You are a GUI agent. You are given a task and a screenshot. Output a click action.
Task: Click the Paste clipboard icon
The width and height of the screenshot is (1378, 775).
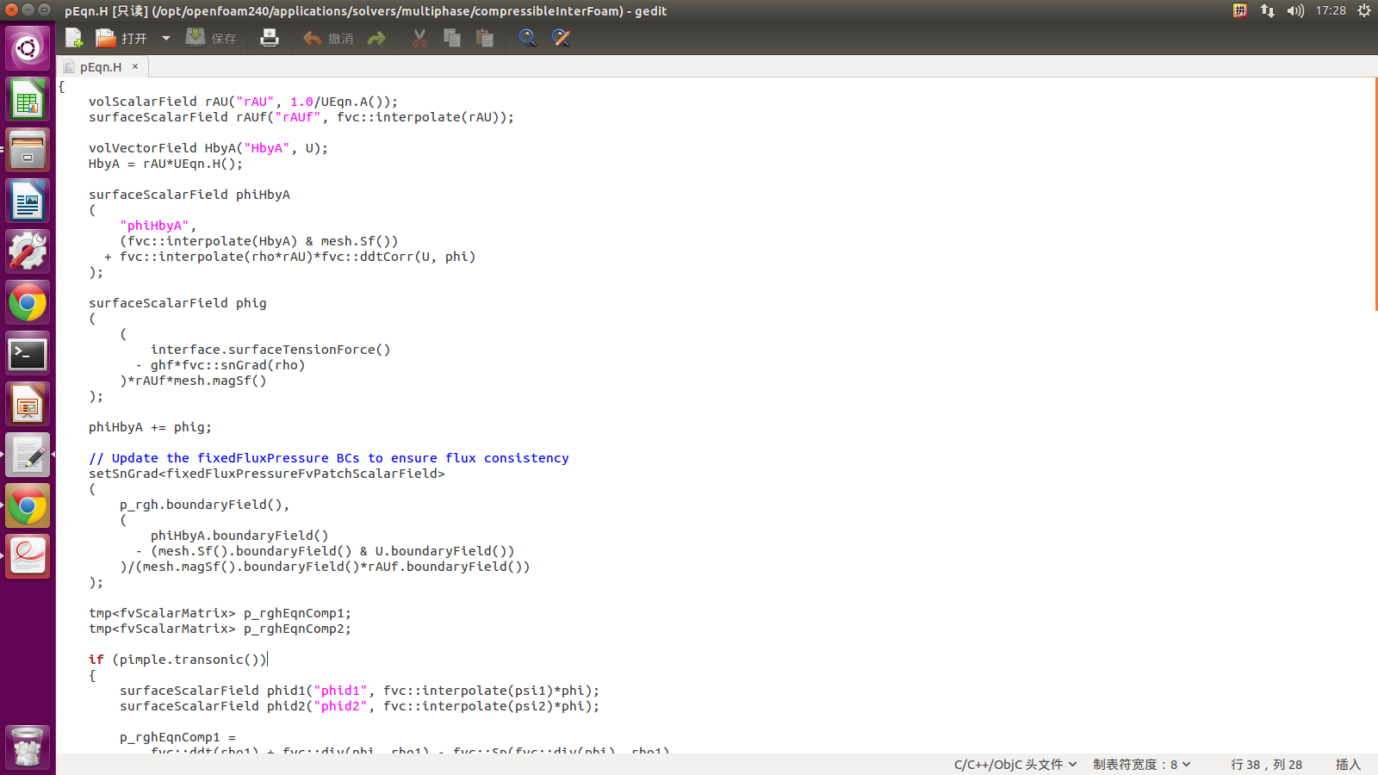[485, 38]
